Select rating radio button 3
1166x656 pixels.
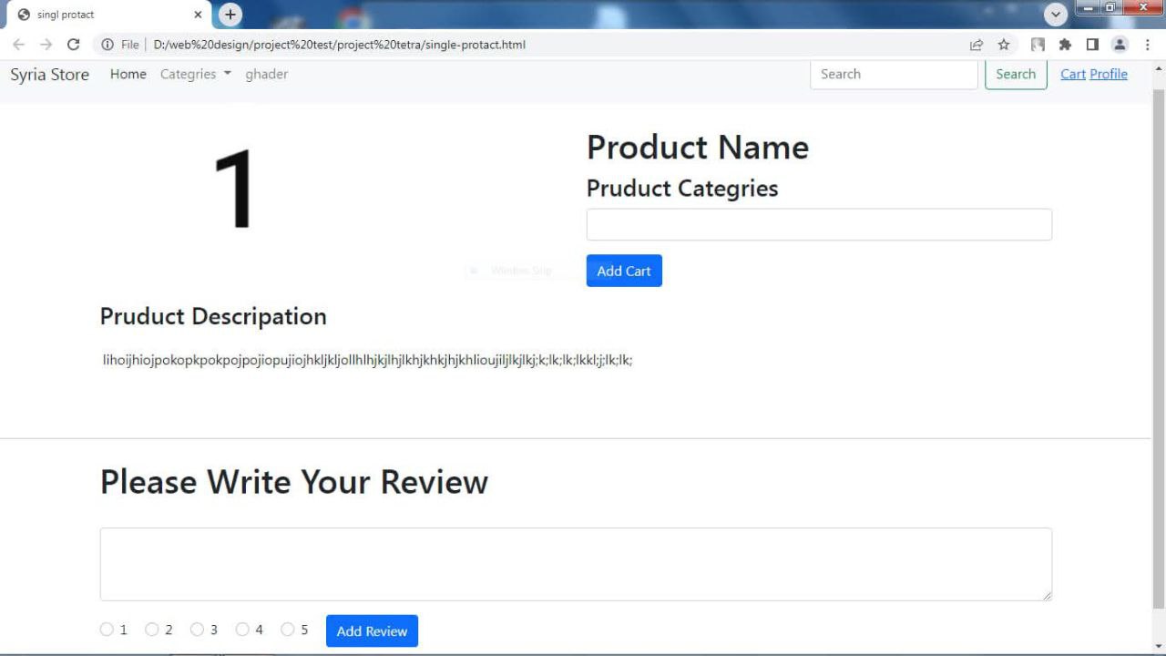click(197, 630)
